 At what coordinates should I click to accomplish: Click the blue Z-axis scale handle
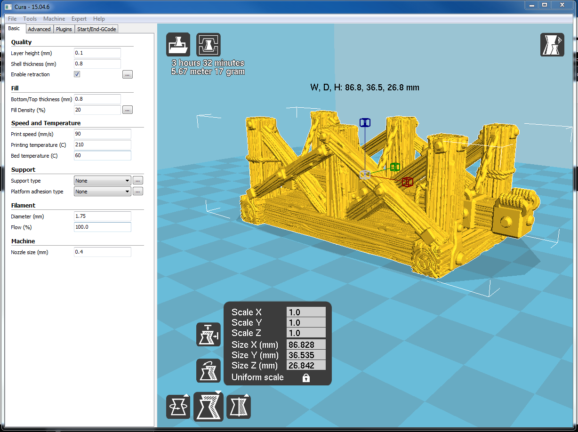tap(365, 123)
